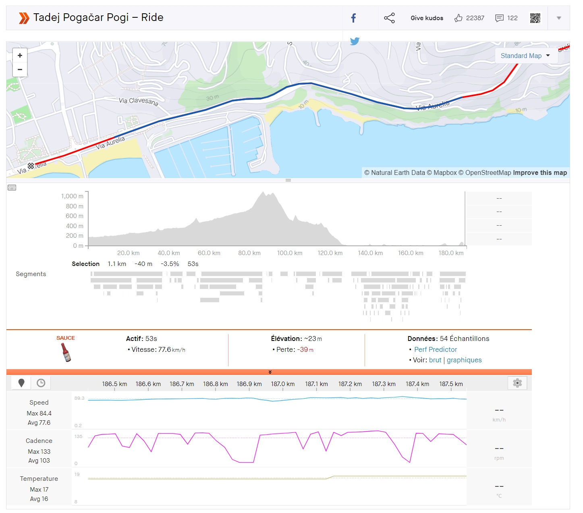
Task: Open the Standard Map dropdown
Action: [526, 56]
